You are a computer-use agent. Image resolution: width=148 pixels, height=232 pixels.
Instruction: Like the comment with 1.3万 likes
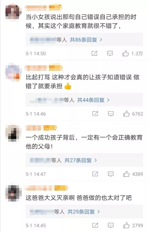pyautogui.click(x=125, y=53)
